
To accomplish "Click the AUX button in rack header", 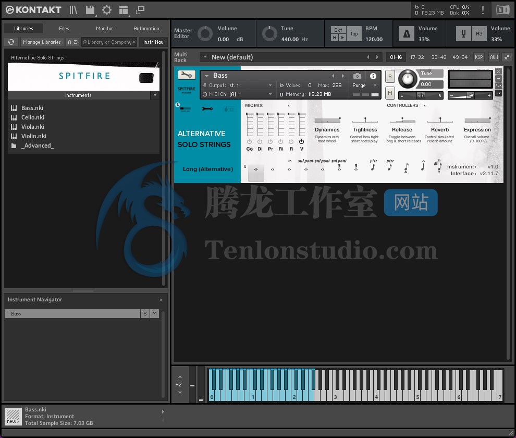I will (494, 57).
